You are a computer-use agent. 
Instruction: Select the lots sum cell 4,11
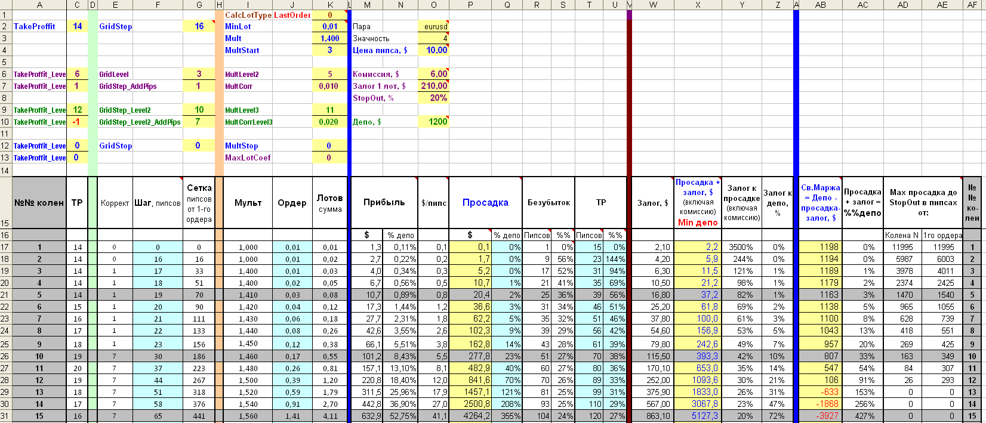(330, 416)
